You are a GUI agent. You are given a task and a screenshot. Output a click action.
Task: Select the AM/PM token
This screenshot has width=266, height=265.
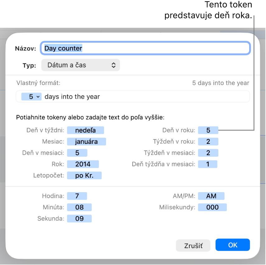211,196
